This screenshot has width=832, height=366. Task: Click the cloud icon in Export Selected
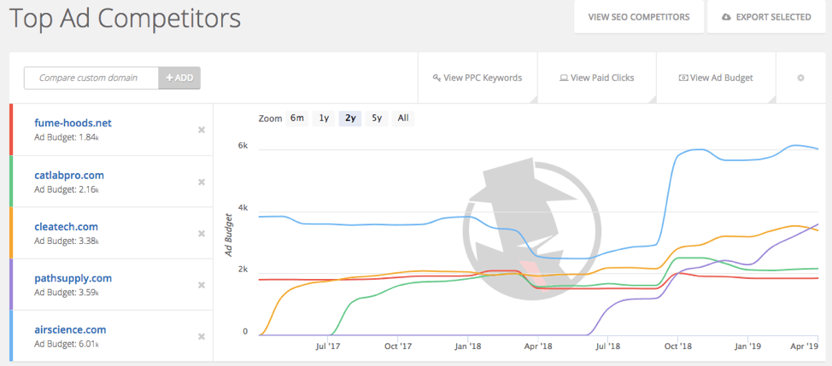point(726,17)
